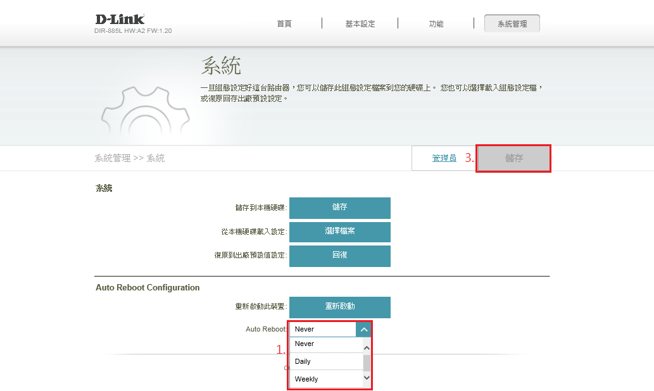
Task: Collapse the Auto Reboot dropdown via chevron
Action: point(363,329)
